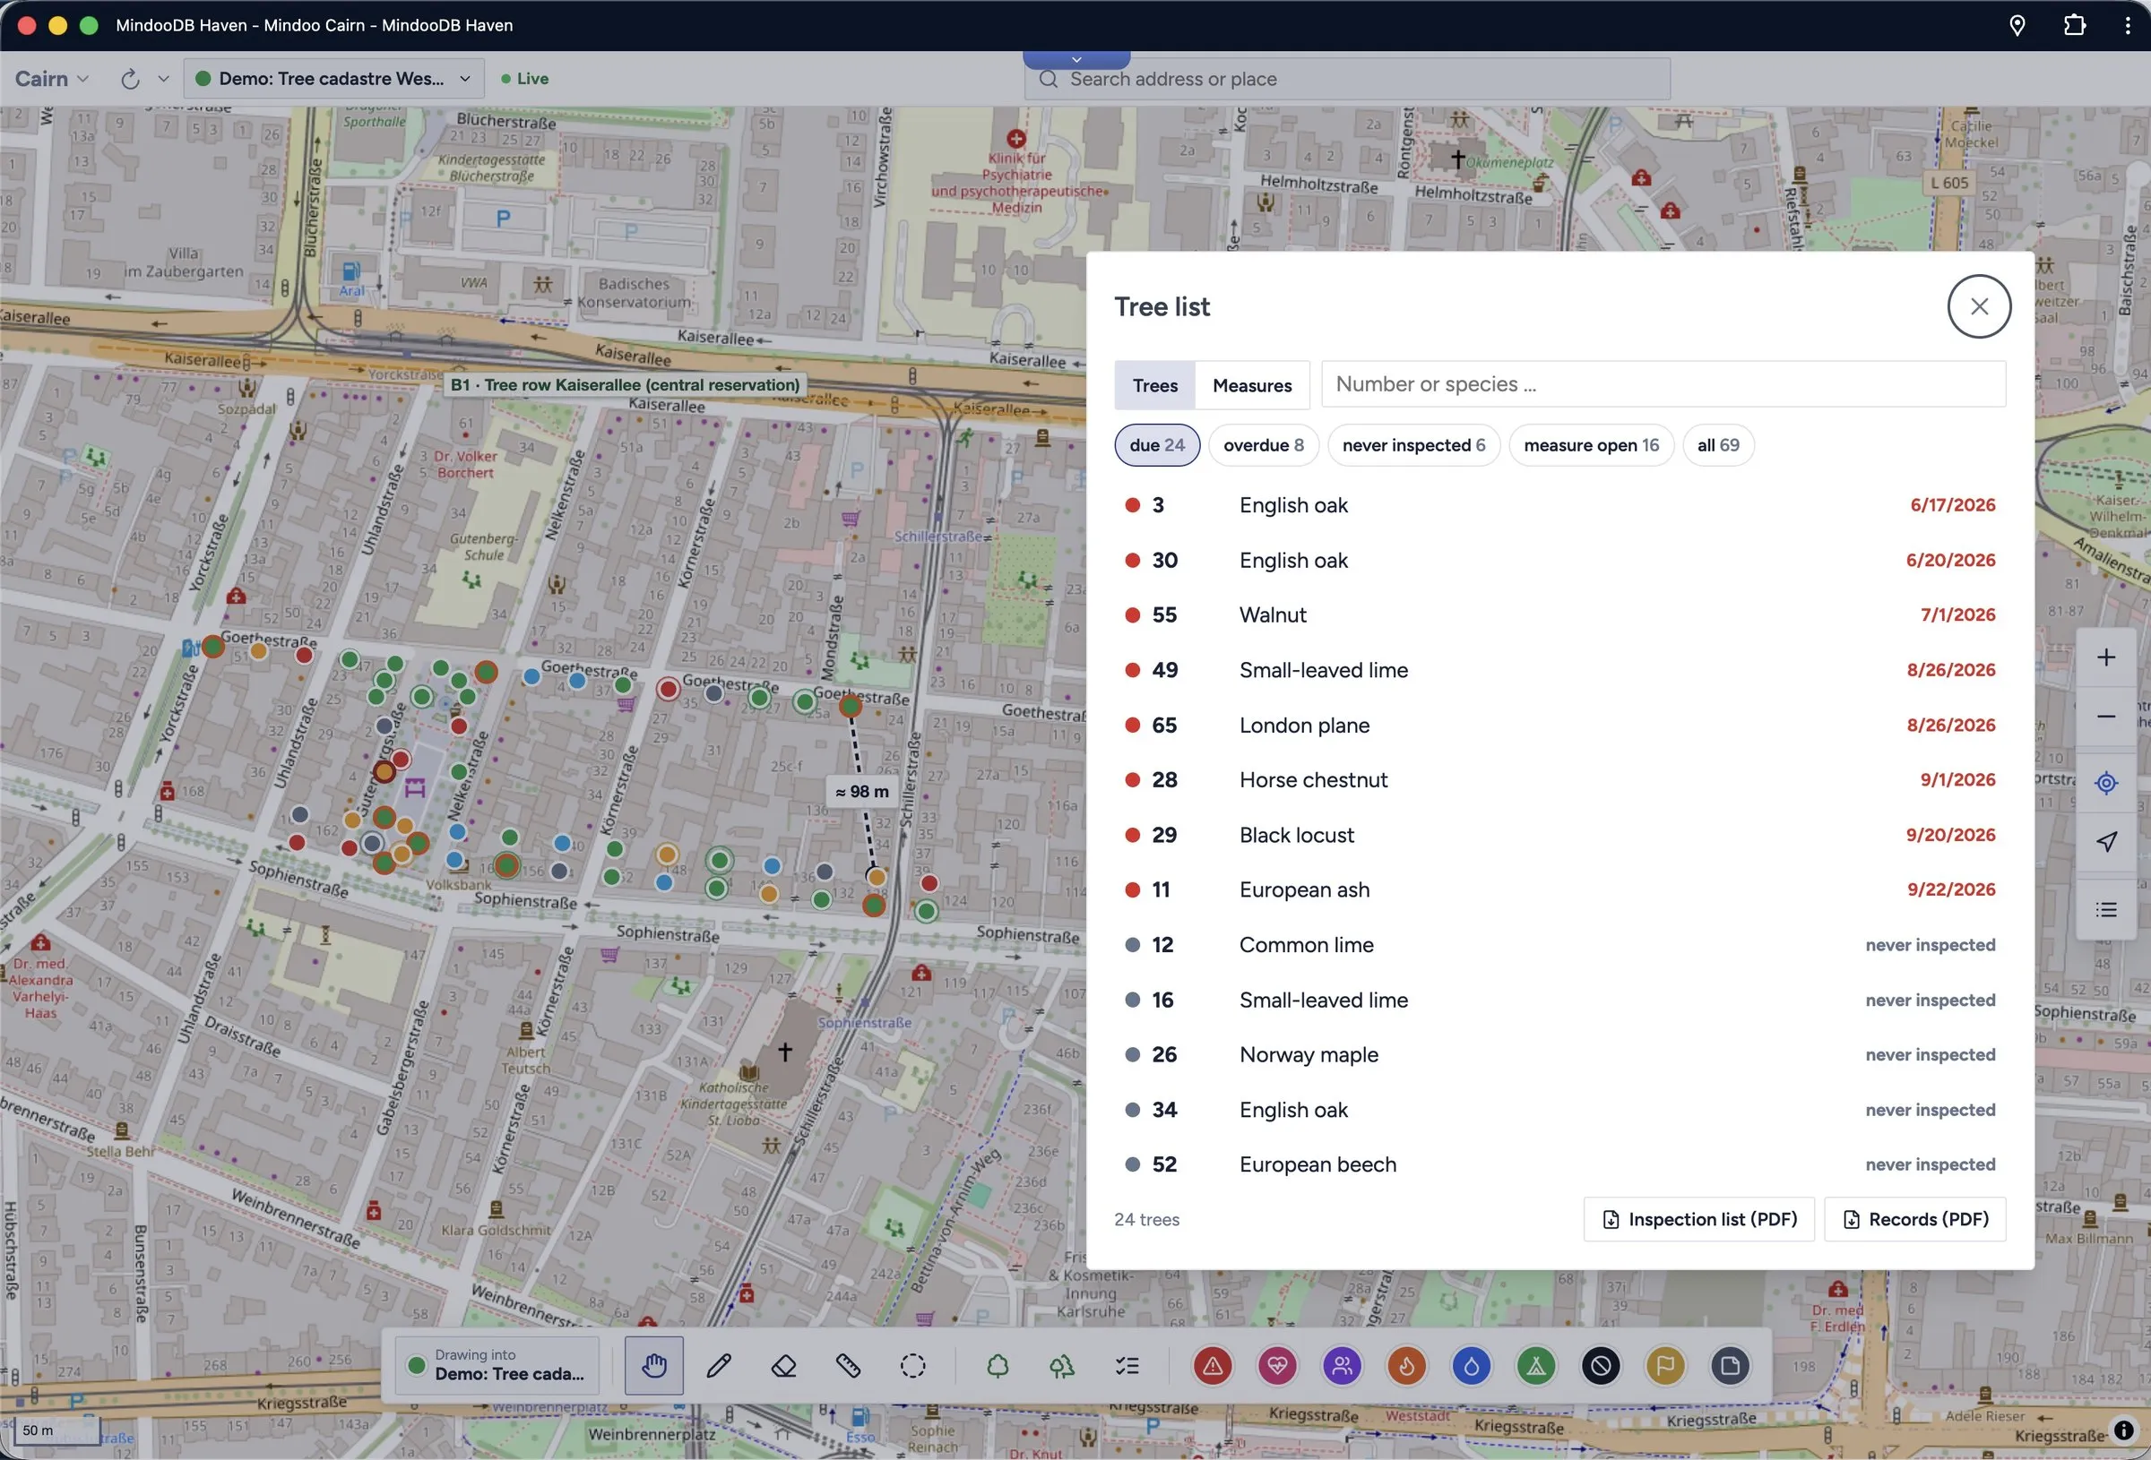Open the list icon on map controls
The width and height of the screenshot is (2151, 1460).
click(2105, 909)
